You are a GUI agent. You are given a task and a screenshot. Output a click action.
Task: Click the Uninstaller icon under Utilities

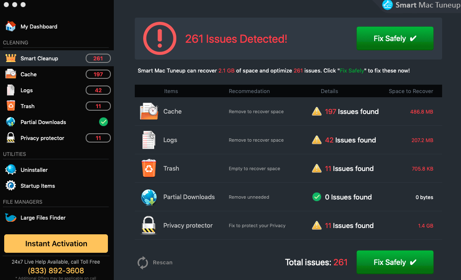pyautogui.click(x=10, y=170)
